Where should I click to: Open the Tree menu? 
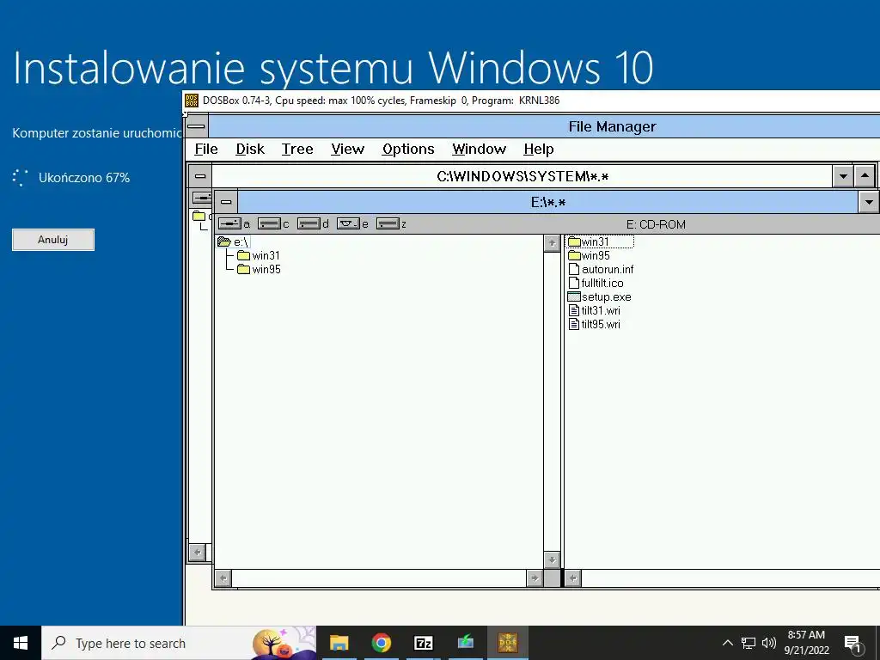point(297,150)
